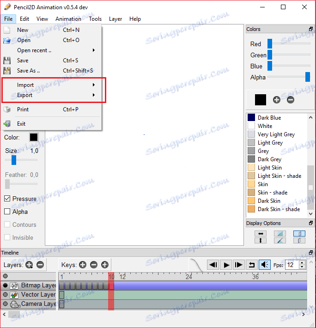The image size is (316, 328).
Task: Toggle onion skin next frame option
Action: point(299,240)
